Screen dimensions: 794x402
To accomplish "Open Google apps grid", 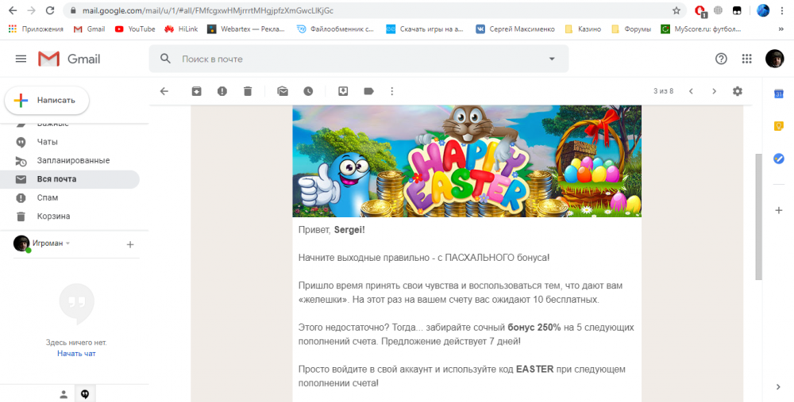I will pos(747,59).
